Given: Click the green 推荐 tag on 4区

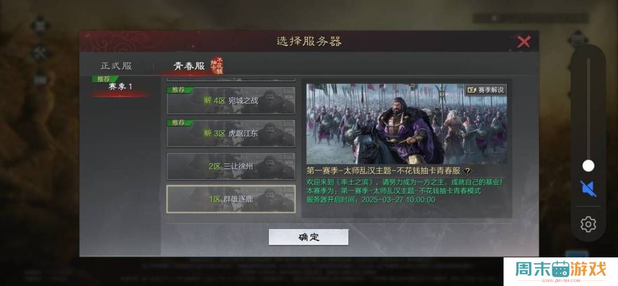Looking at the screenshot, I should point(178,90).
